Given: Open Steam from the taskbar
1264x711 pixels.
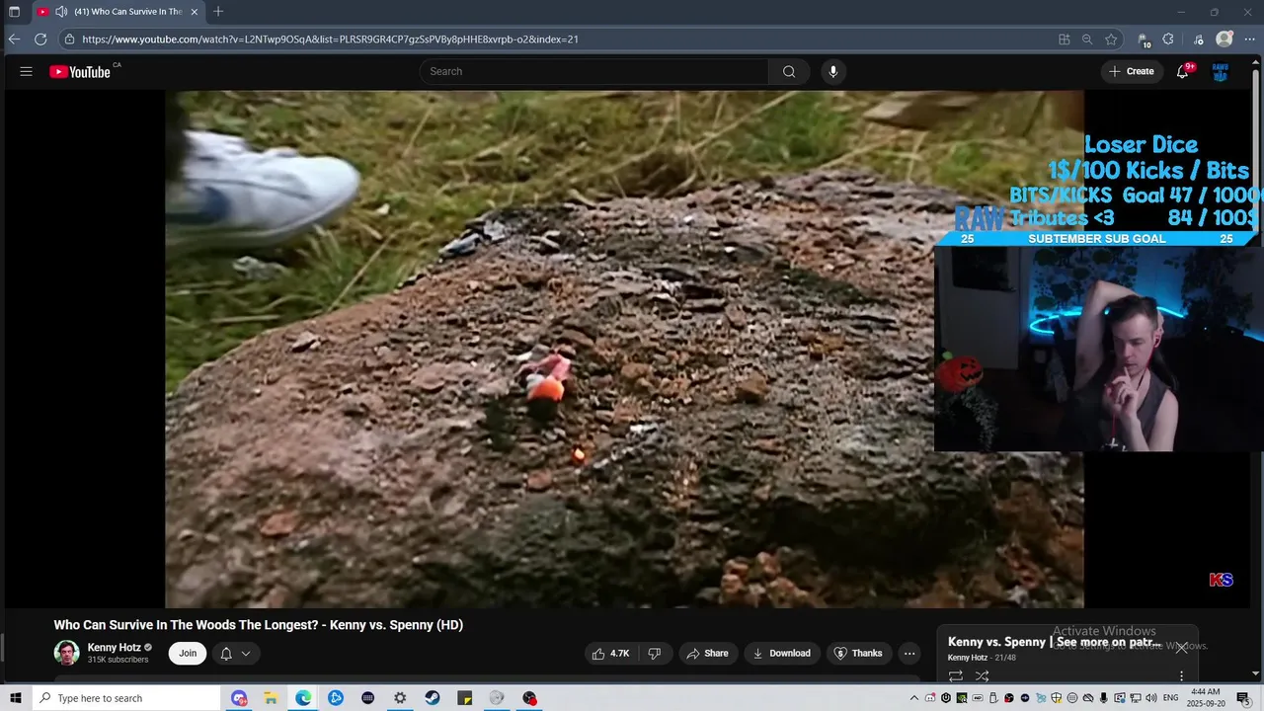Looking at the screenshot, I should (x=433, y=698).
